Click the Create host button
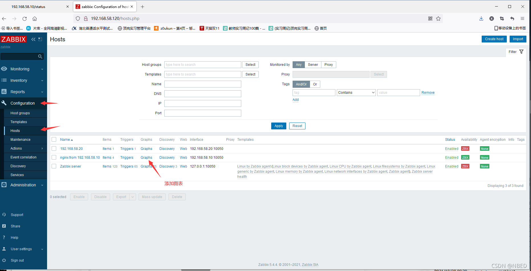531x271 pixels. pos(494,39)
